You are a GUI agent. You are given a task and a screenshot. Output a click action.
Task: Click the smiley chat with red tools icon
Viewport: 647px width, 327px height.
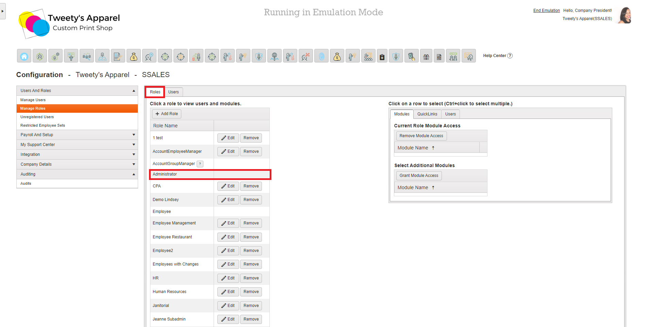coord(306,56)
